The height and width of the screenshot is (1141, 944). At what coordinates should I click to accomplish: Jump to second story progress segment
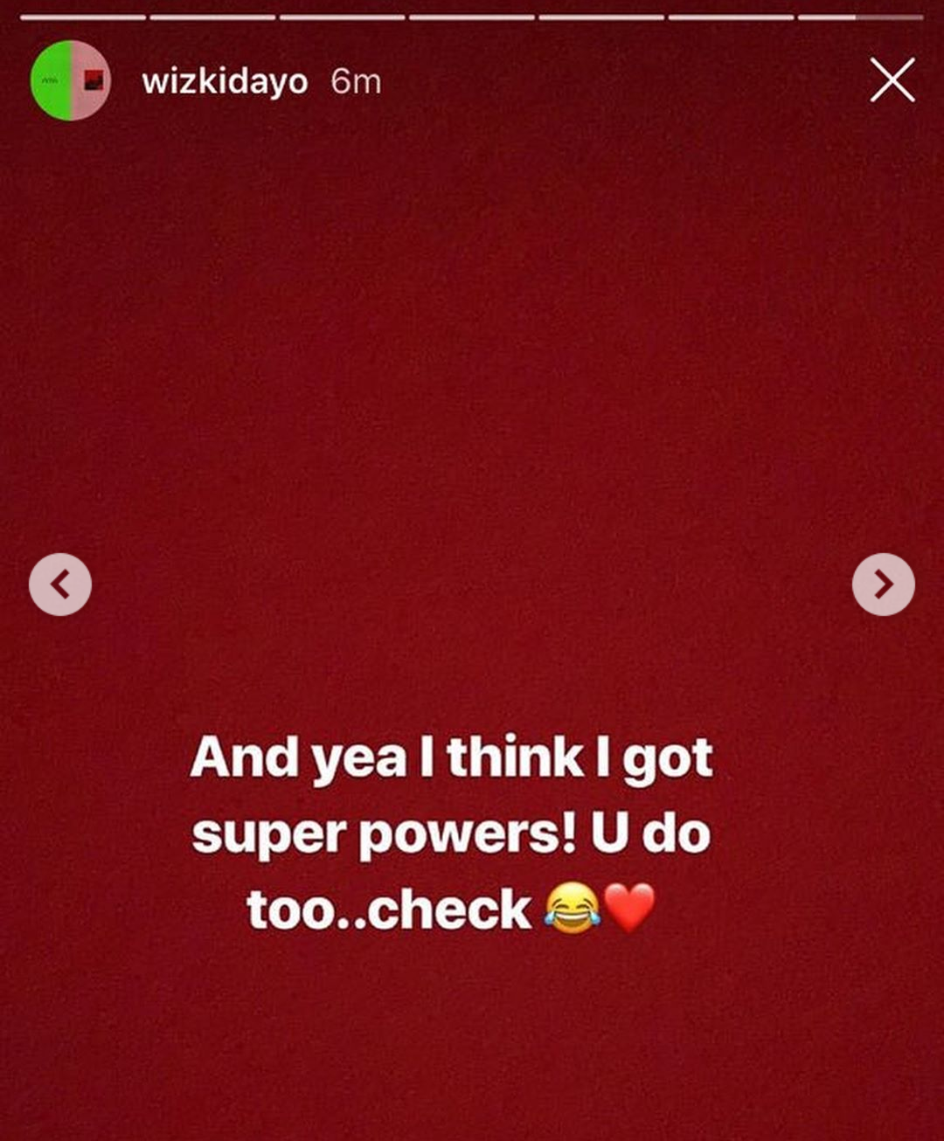pos(212,17)
